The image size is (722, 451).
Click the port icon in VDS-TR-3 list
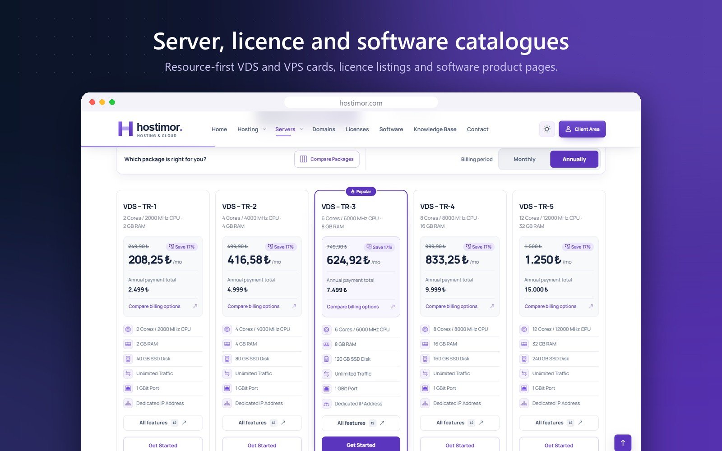(326, 389)
